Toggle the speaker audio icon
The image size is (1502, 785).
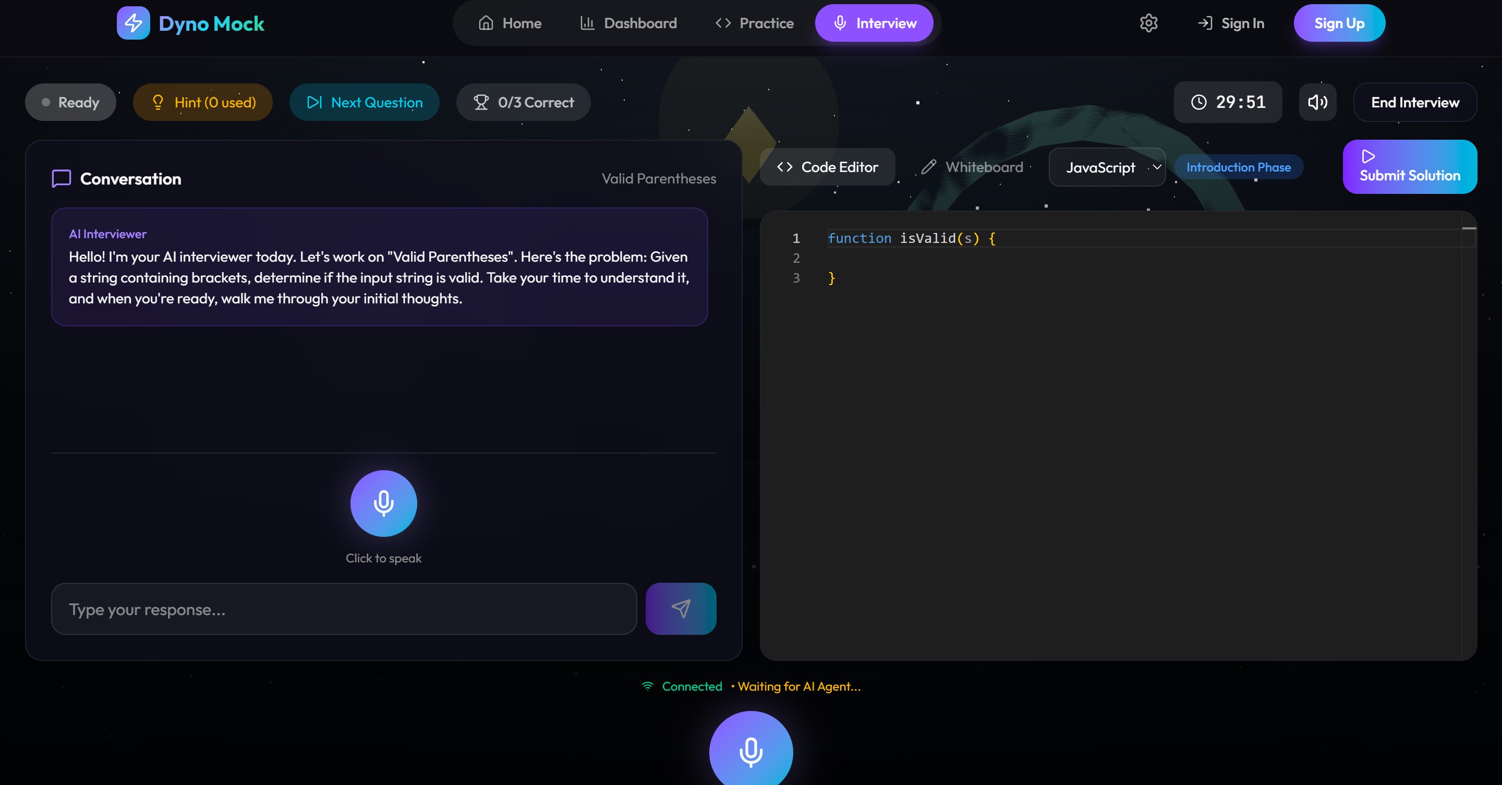click(1317, 103)
